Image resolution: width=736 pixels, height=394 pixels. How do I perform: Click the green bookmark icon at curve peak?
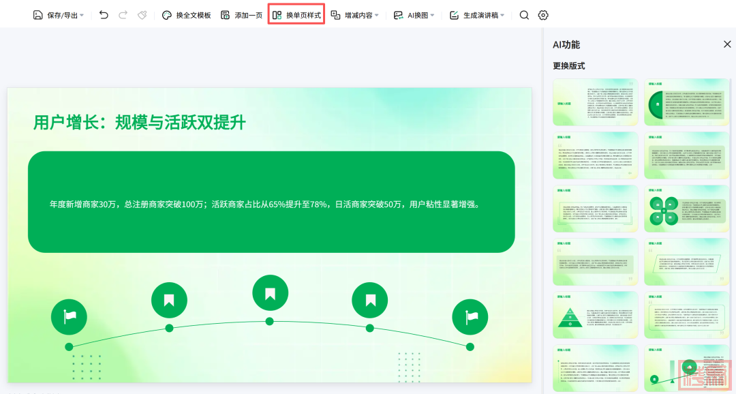tap(270, 294)
